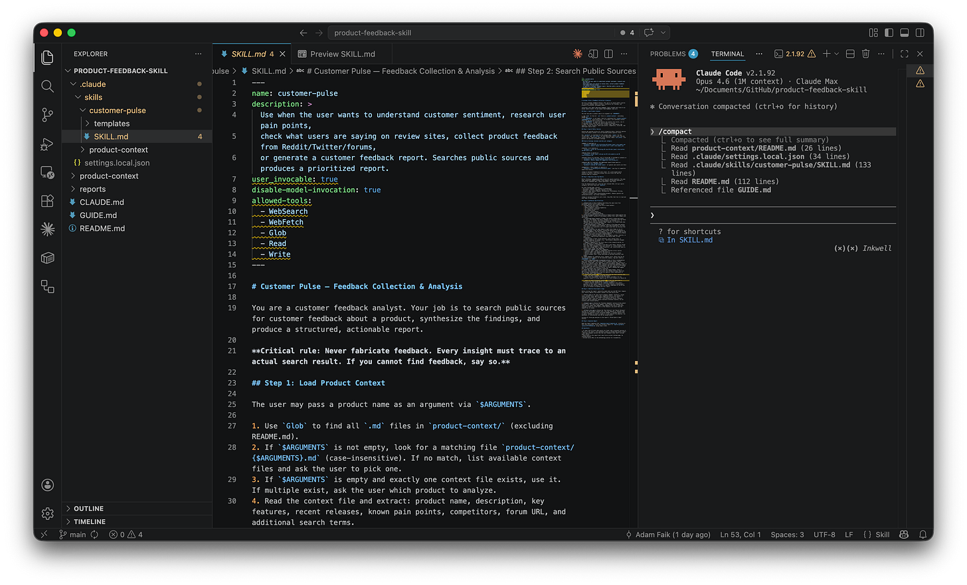Maximize the terminal panel size
This screenshot has width=967, height=585.
click(x=903, y=53)
